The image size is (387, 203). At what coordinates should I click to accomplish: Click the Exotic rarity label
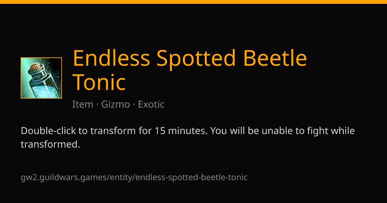click(x=151, y=104)
